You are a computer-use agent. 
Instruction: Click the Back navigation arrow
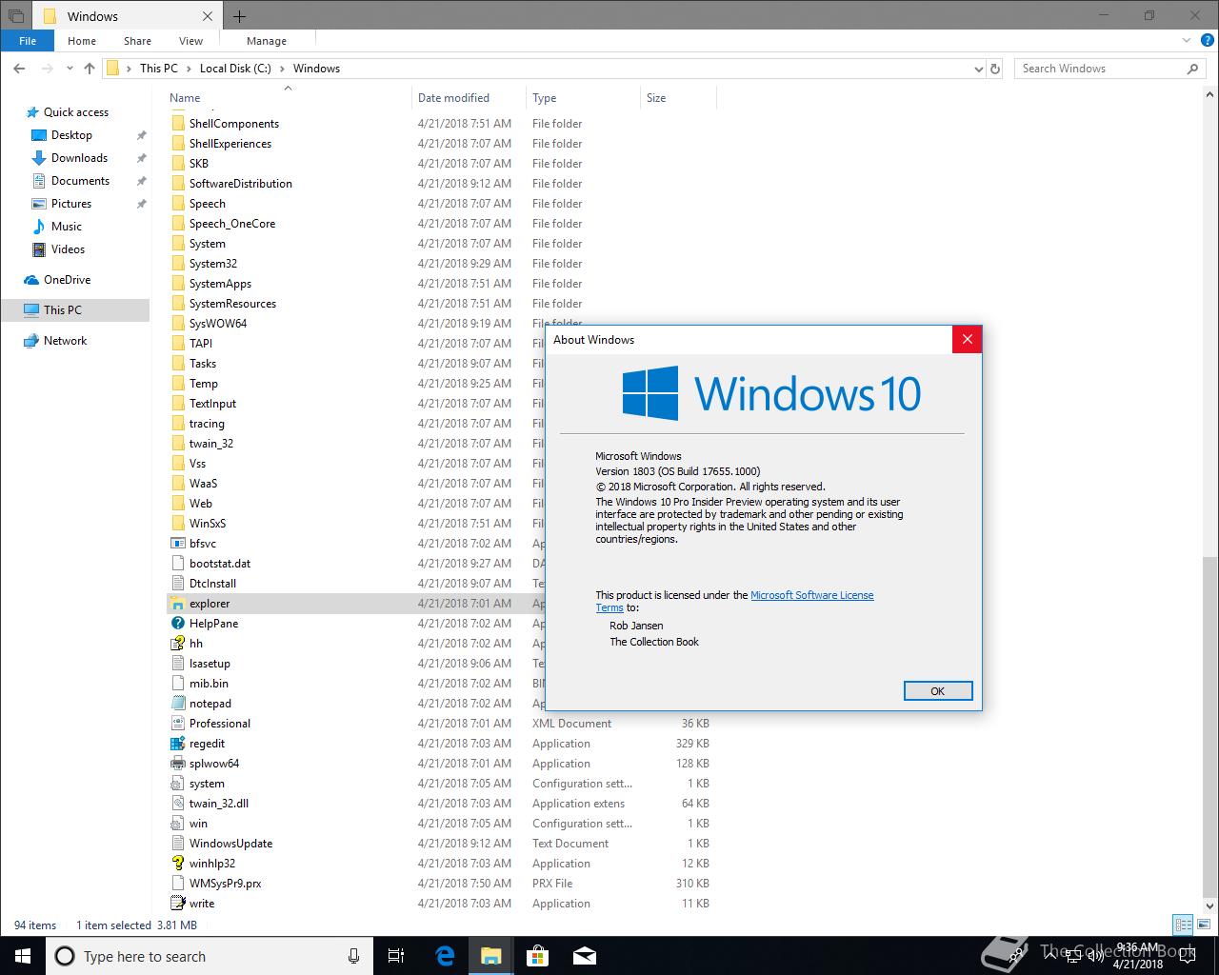pyautogui.click(x=19, y=69)
